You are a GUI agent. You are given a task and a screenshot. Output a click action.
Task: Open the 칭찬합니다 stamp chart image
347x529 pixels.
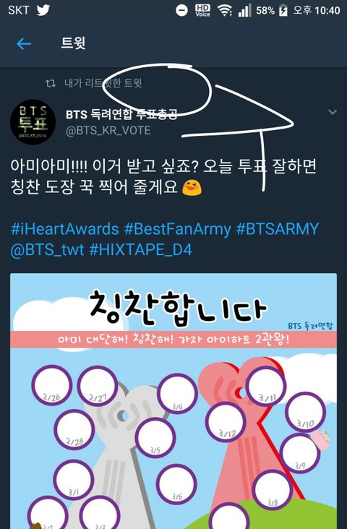coord(173,401)
